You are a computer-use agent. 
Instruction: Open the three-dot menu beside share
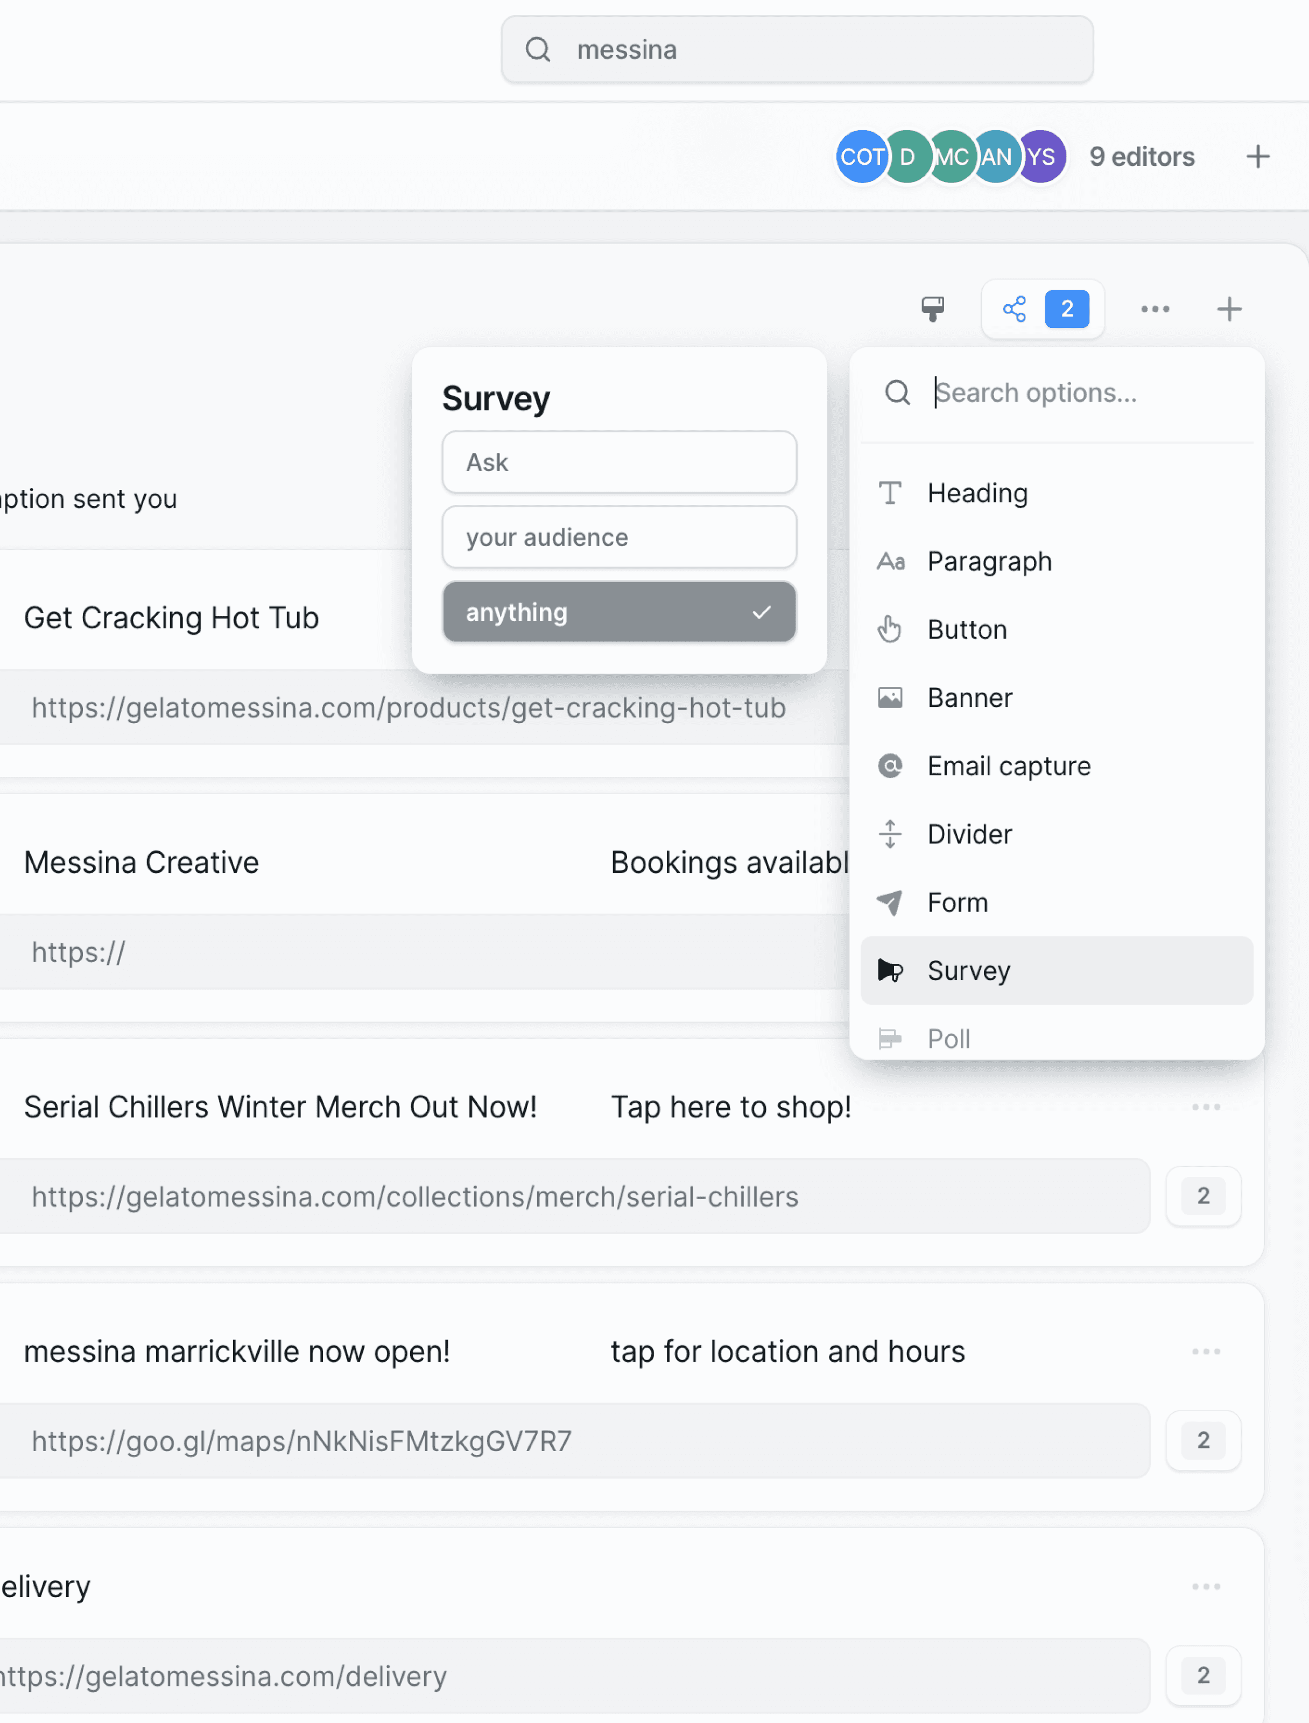click(1154, 309)
